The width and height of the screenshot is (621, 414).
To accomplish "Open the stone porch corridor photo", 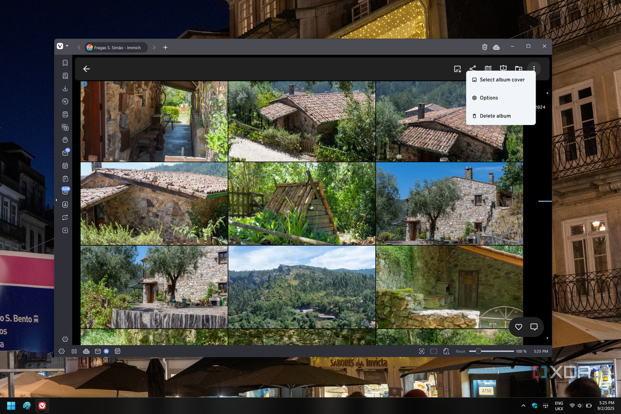I will 154,121.
